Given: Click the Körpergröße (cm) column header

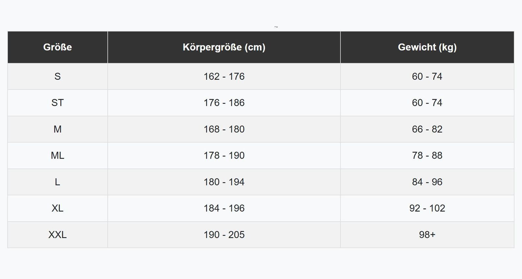Looking at the screenshot, I should (x=224, y=47).
